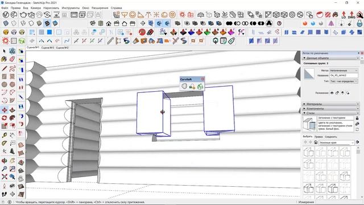This screenshot has height=205, width=364.
Task: Click the current style preview thumbnail
Action: tap(309, 124)
